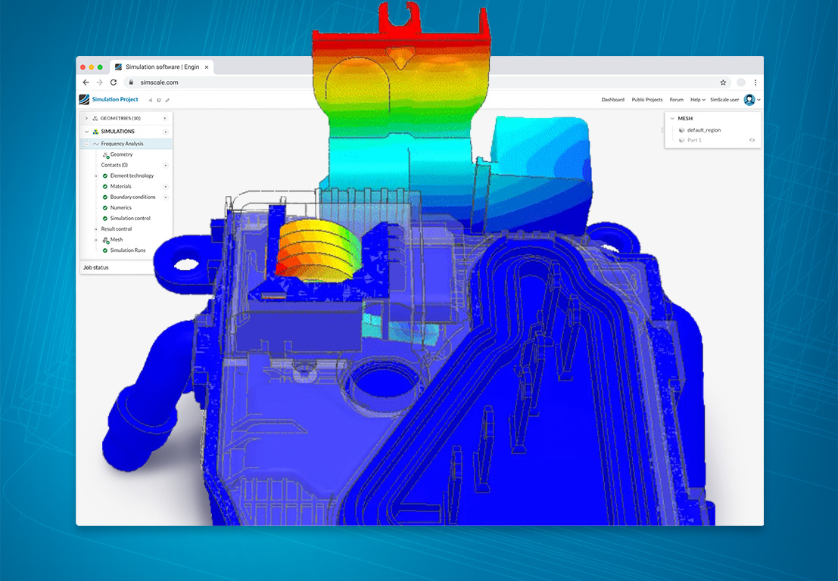This screenshot has height=581, width=838.
Task: Click the add button next to GEOMETRIES
Action: click(x=165, y=118)
